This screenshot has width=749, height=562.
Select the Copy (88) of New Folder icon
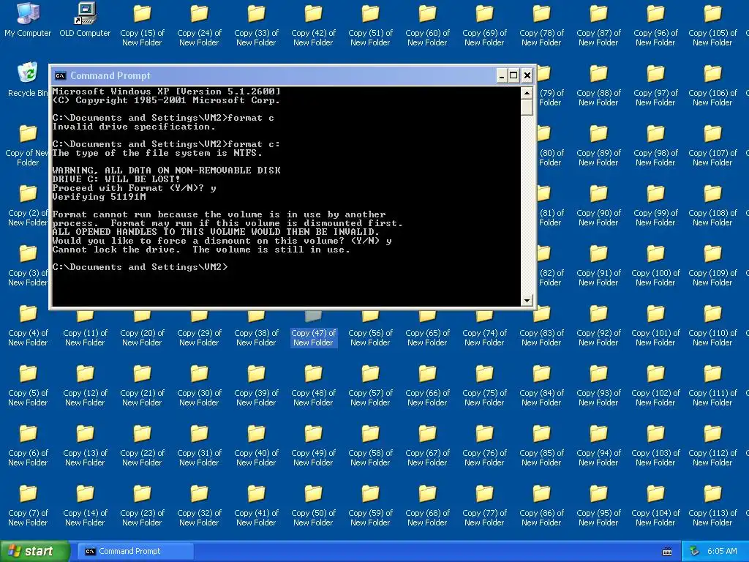(x=598, y=86)
